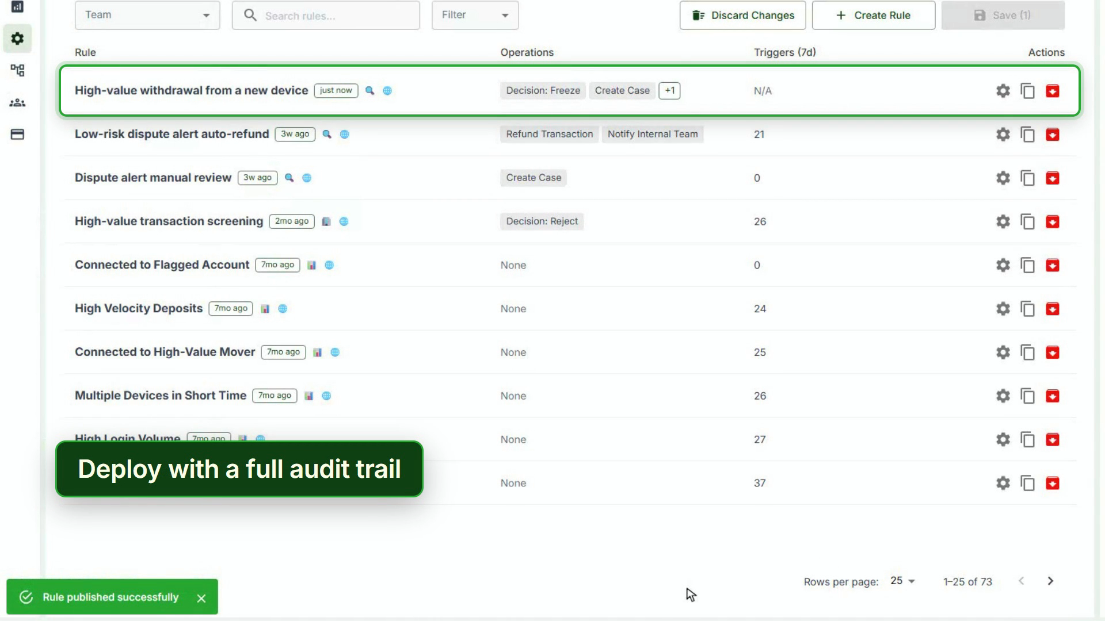Open the Filter dropdown
Viewport: 1105px width, 621px height.
click(x=475, y=15)
